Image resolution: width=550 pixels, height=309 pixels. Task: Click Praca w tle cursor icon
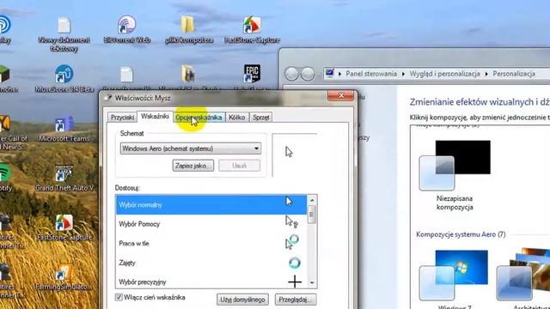pyautogui.click(x=292, y=242)
